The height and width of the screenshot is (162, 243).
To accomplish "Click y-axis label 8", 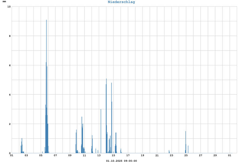I will tap(9, 36).
